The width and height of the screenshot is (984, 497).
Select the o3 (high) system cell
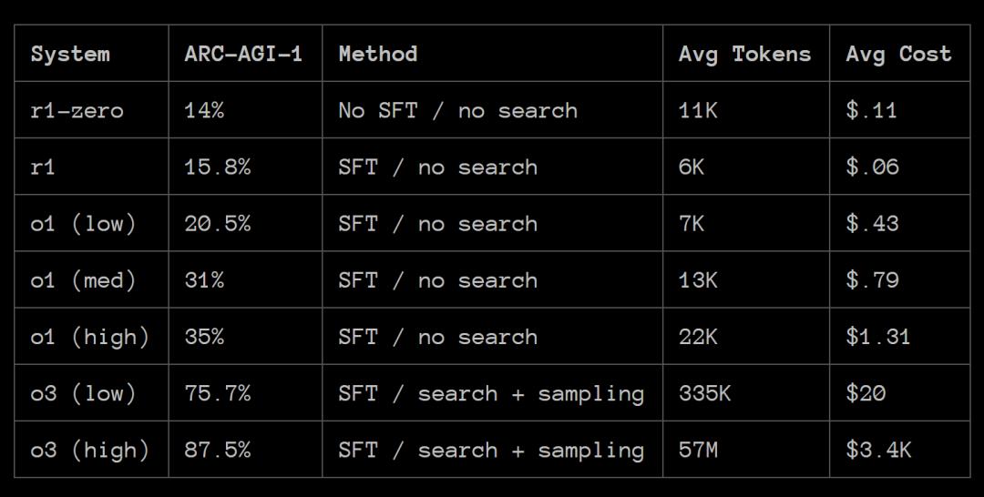pyautogui.click(x=90, y=450)
